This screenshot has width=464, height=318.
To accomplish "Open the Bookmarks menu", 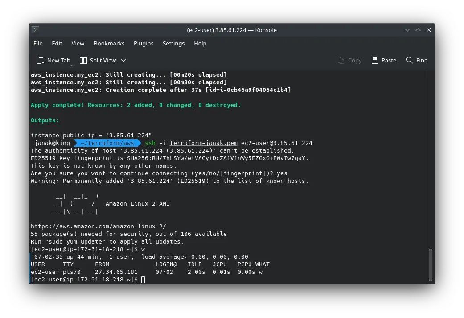I will 109,43.
